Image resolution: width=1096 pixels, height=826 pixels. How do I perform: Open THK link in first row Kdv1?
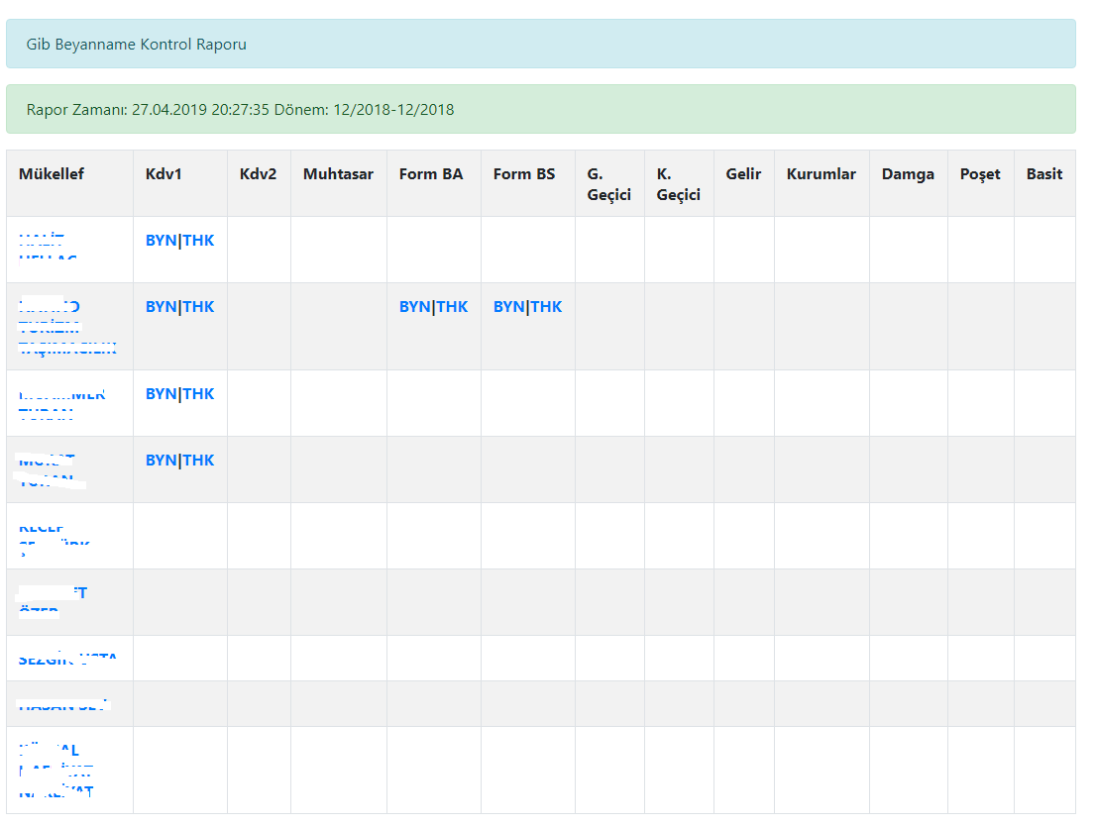tap(198, 241)
